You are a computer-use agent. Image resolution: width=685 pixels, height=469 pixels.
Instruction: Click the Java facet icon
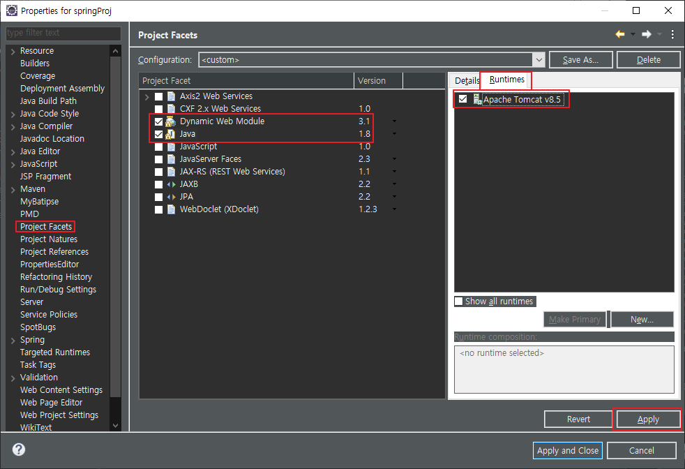coord(170,134)
